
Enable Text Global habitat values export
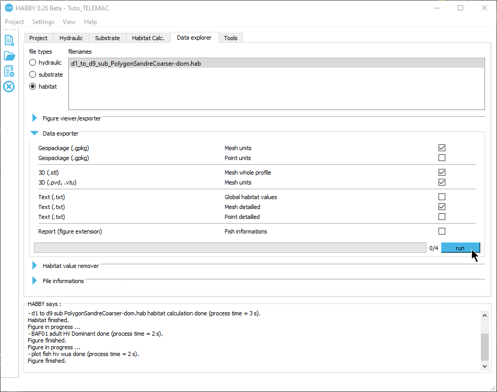coord(442,197)
